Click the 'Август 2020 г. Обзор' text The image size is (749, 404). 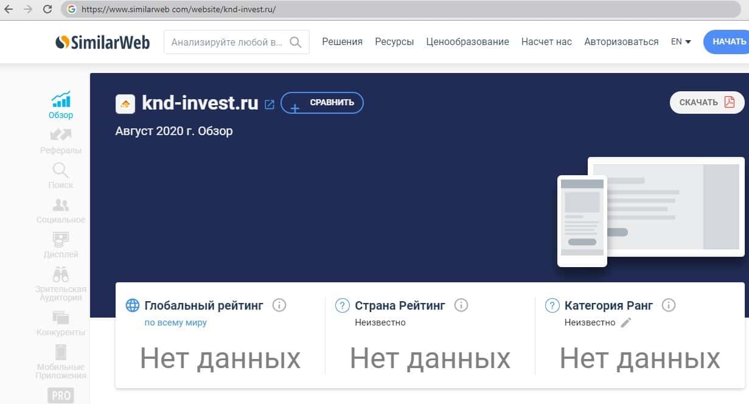[x=174, y=131]
